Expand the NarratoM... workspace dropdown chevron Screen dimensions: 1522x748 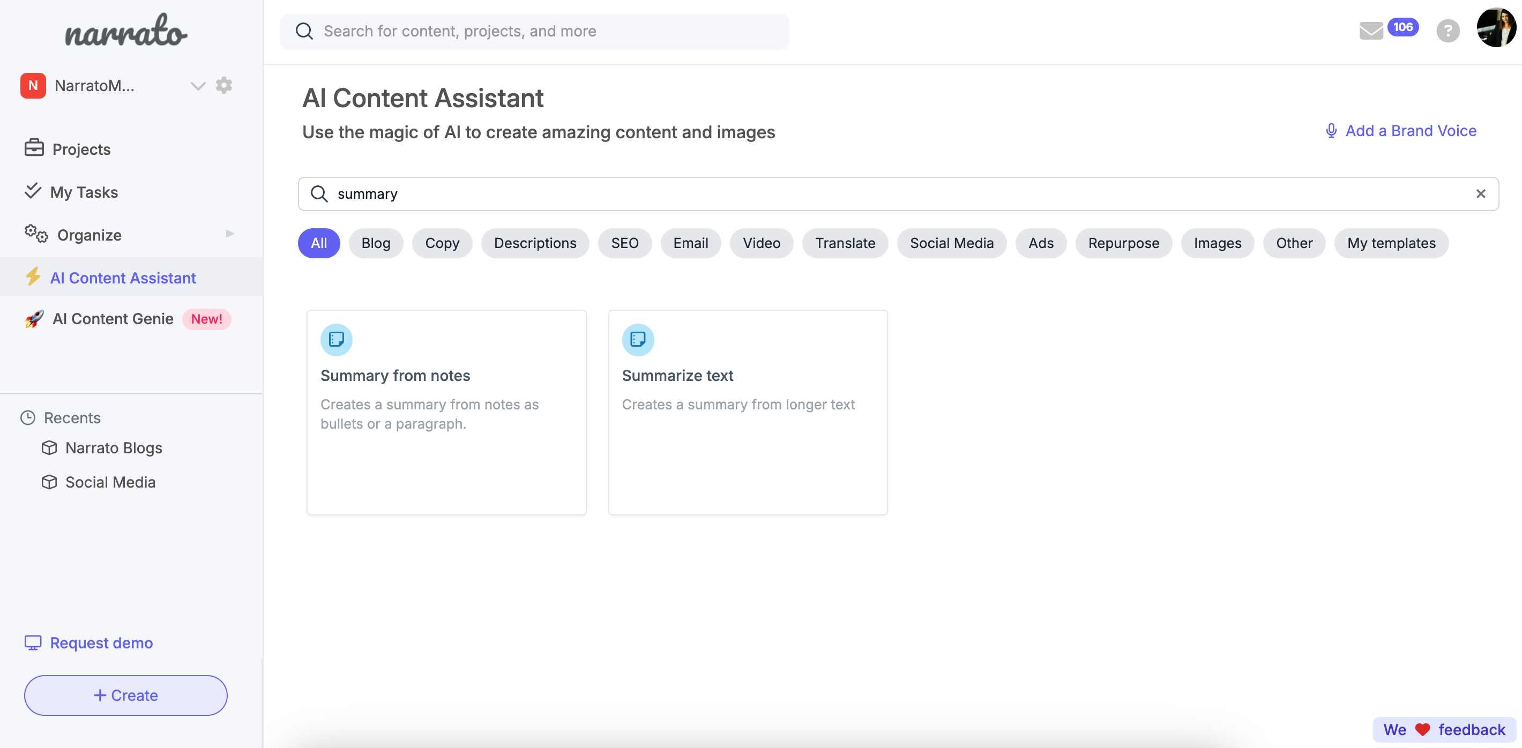pos(198,86)
